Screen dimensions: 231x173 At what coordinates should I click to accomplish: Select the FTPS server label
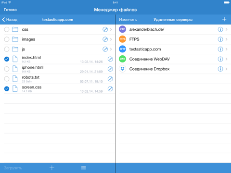(134, 39)
